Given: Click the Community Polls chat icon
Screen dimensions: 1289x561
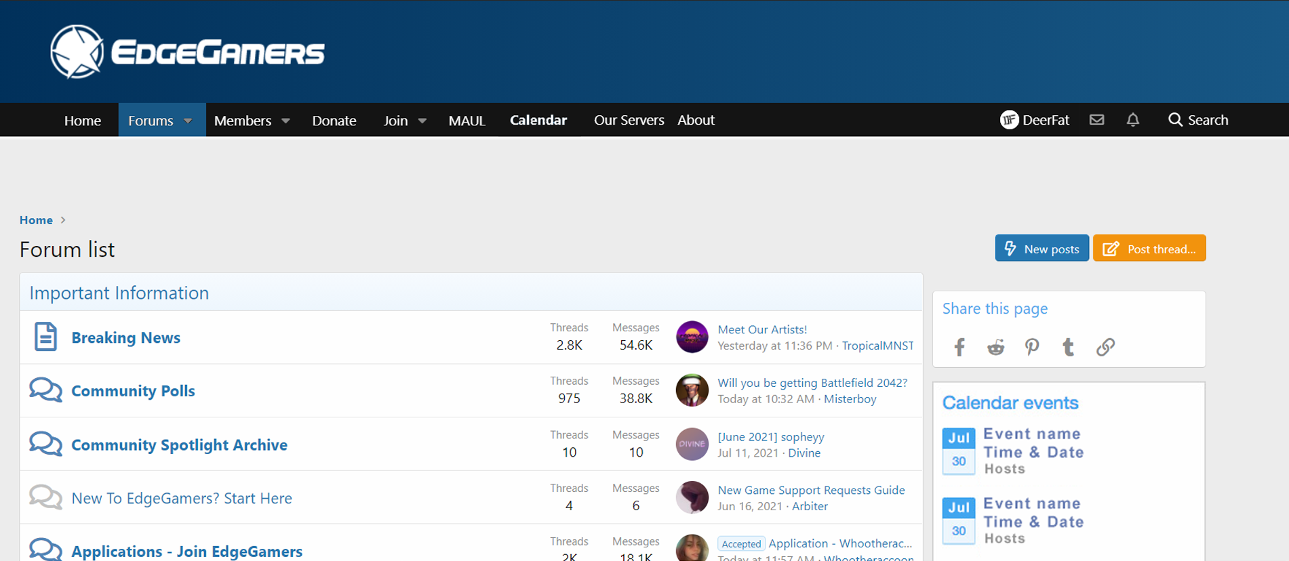Looking at the screenshot, I should pyautogui.click(x=45, y=390).
